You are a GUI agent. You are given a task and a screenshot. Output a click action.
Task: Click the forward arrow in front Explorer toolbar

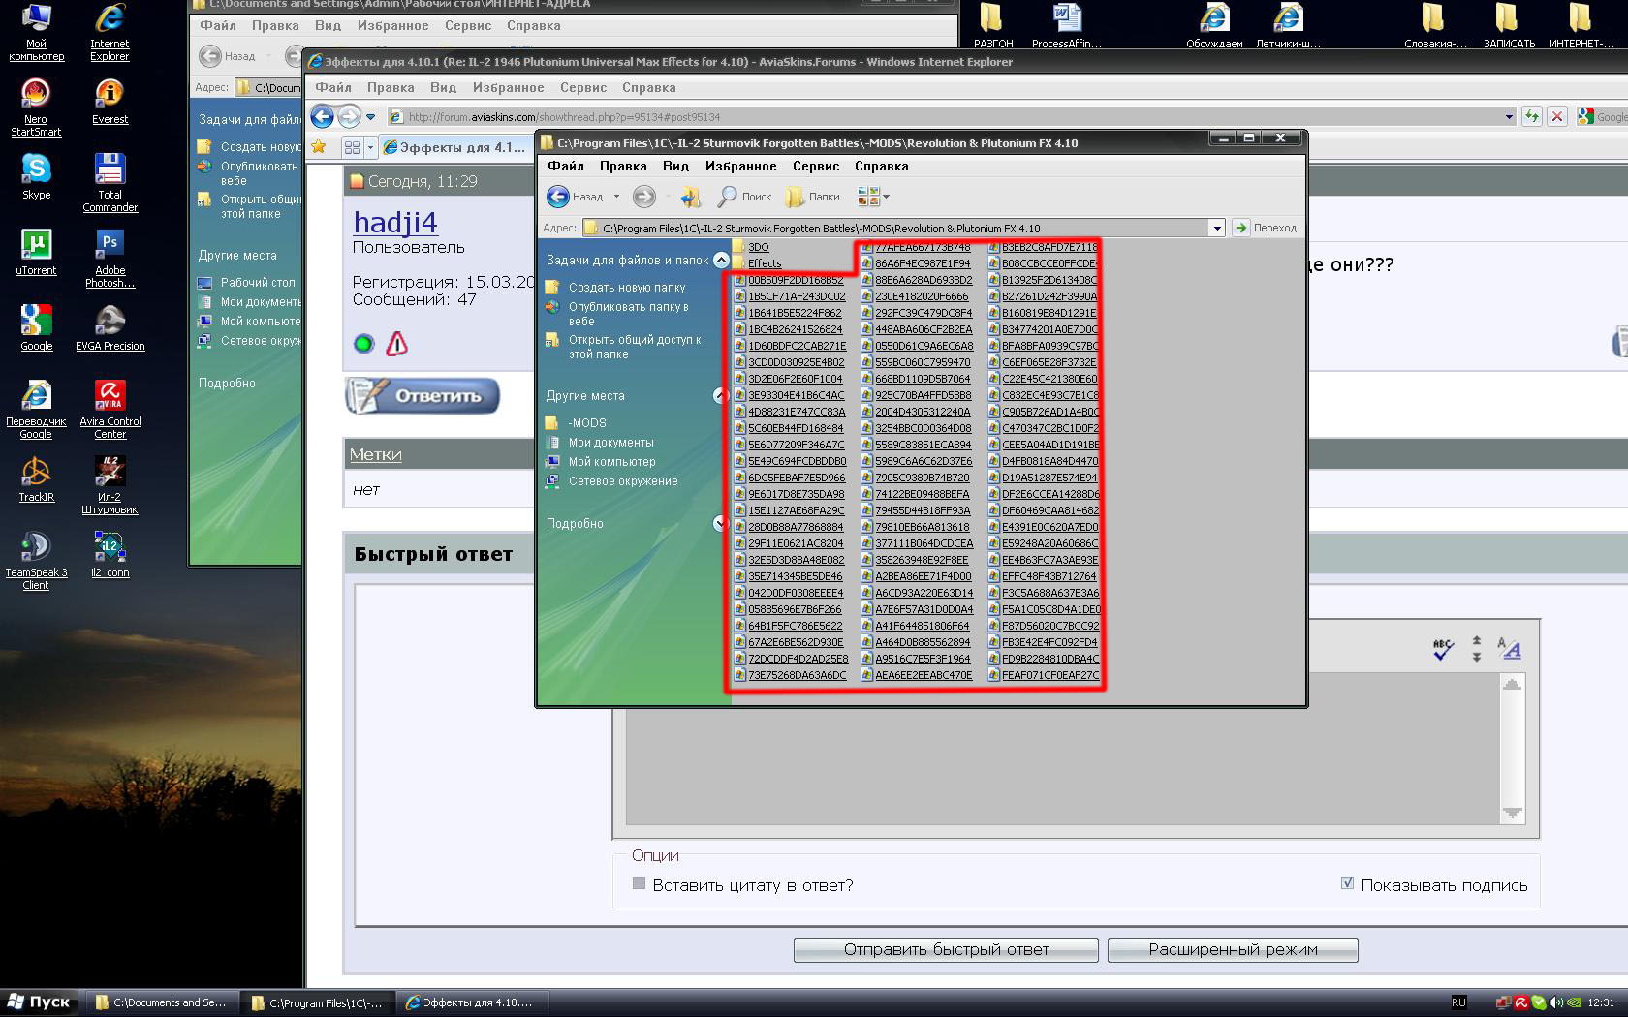coord(644,197)
